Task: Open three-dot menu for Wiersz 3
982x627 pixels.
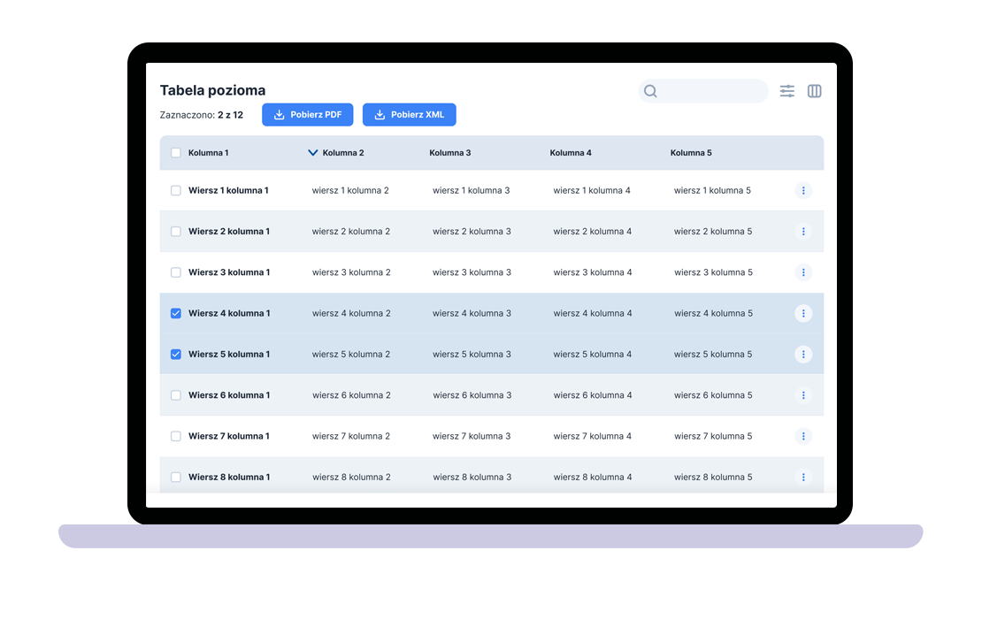Action: [803, 272]
